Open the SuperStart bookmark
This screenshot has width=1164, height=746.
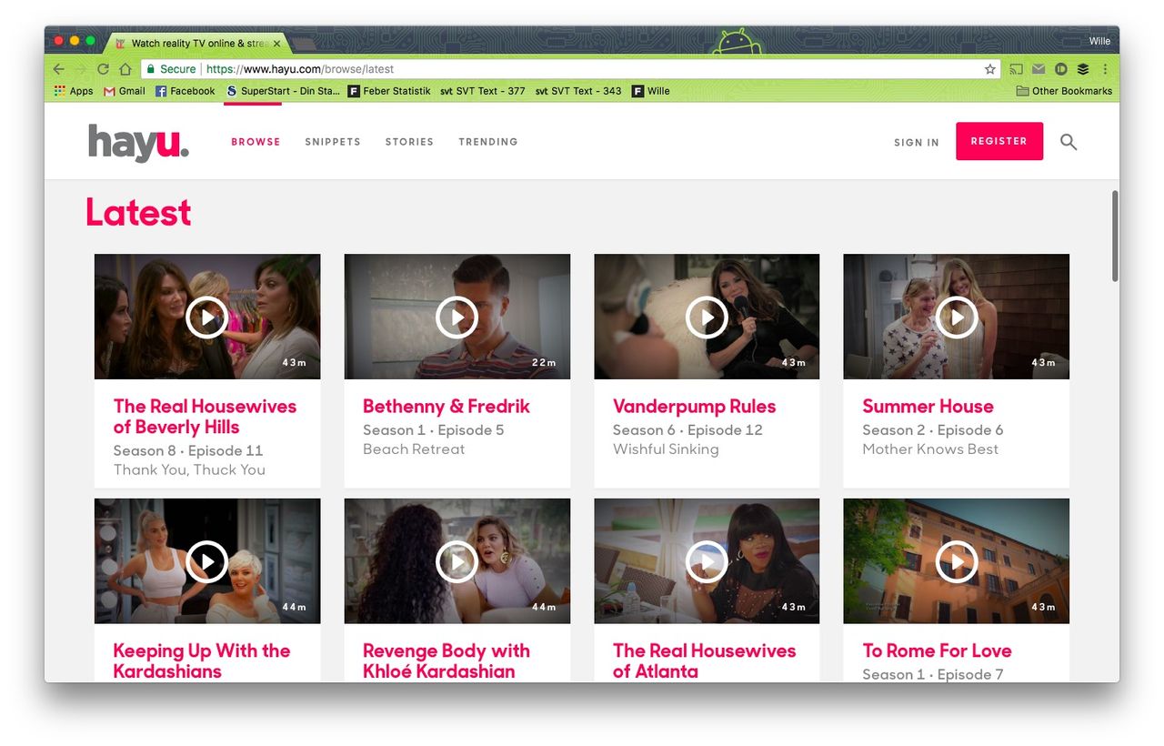coord(283,91)
